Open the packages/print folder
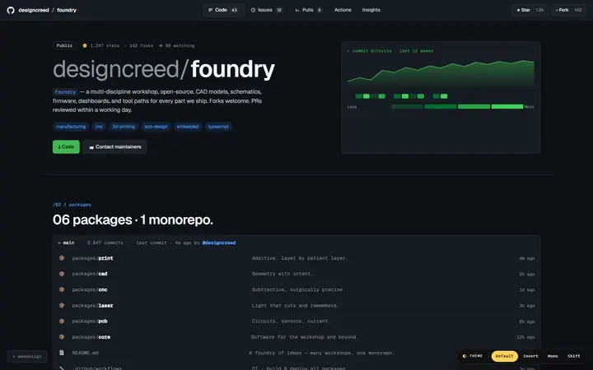Screen dimensions: 593x370 92,258
